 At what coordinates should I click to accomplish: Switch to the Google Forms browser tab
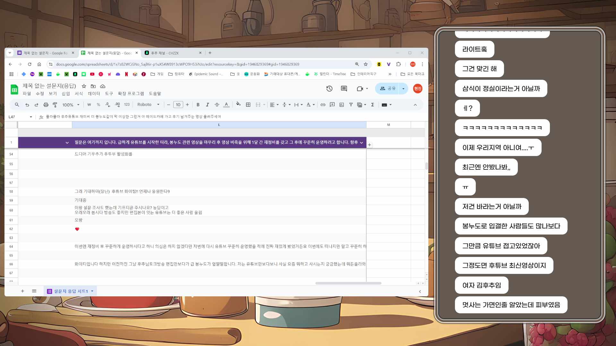tap(46, 53)
